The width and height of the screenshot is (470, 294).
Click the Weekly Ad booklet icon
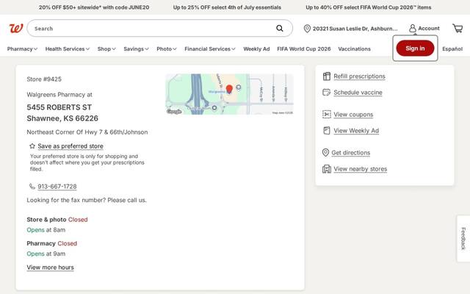pos(326,131)
